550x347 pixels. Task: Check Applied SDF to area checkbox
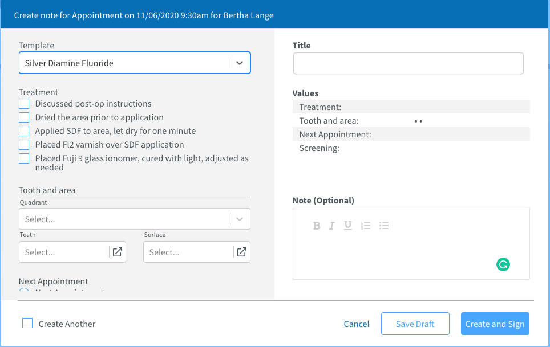24,131
